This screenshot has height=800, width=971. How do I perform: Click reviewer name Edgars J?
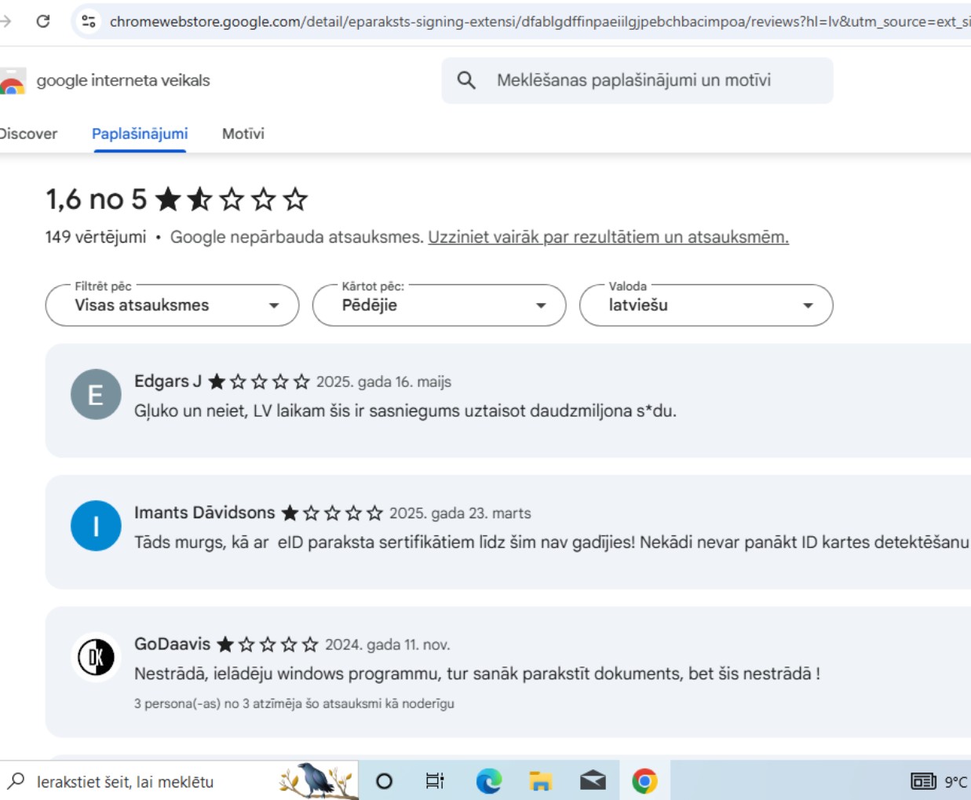point(168,382)
